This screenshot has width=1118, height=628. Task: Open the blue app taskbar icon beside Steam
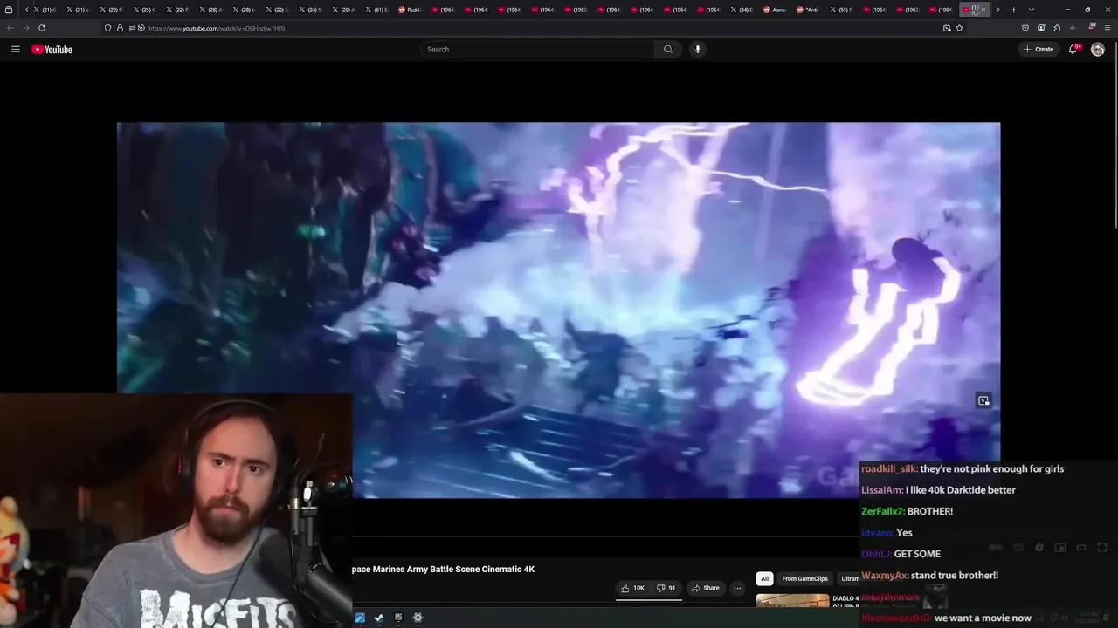click(x=360, y=618)
